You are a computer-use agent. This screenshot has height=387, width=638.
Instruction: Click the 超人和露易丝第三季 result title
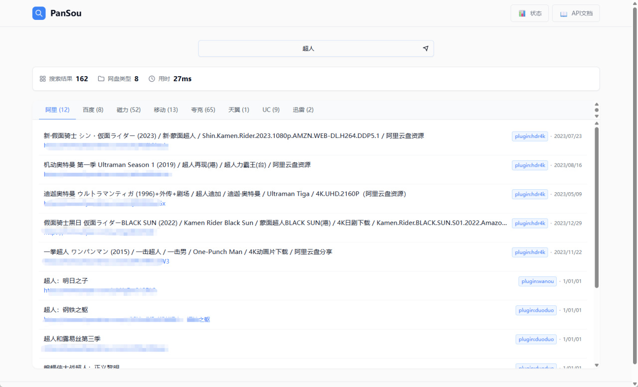72,339
